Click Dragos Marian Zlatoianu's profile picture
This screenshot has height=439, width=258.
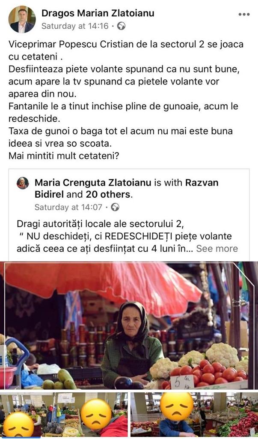tap(22, 19)
